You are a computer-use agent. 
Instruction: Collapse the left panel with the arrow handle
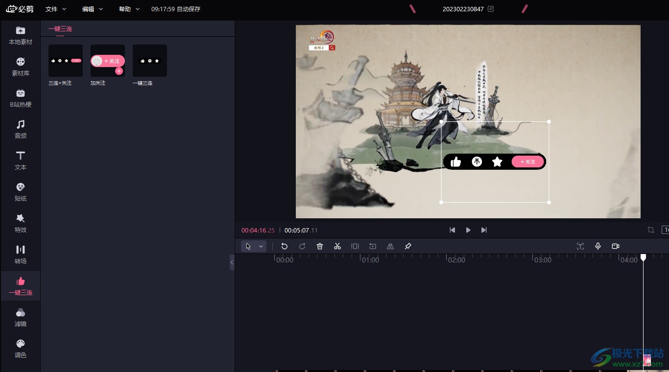coord(232,262)
